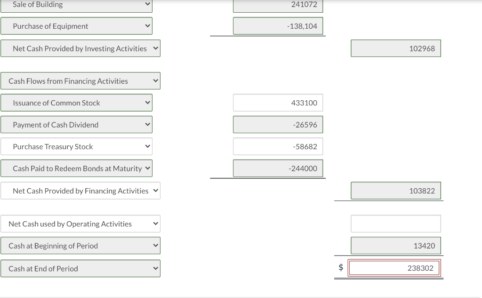Open the Sale of Building dropdown

click(77, 5)
